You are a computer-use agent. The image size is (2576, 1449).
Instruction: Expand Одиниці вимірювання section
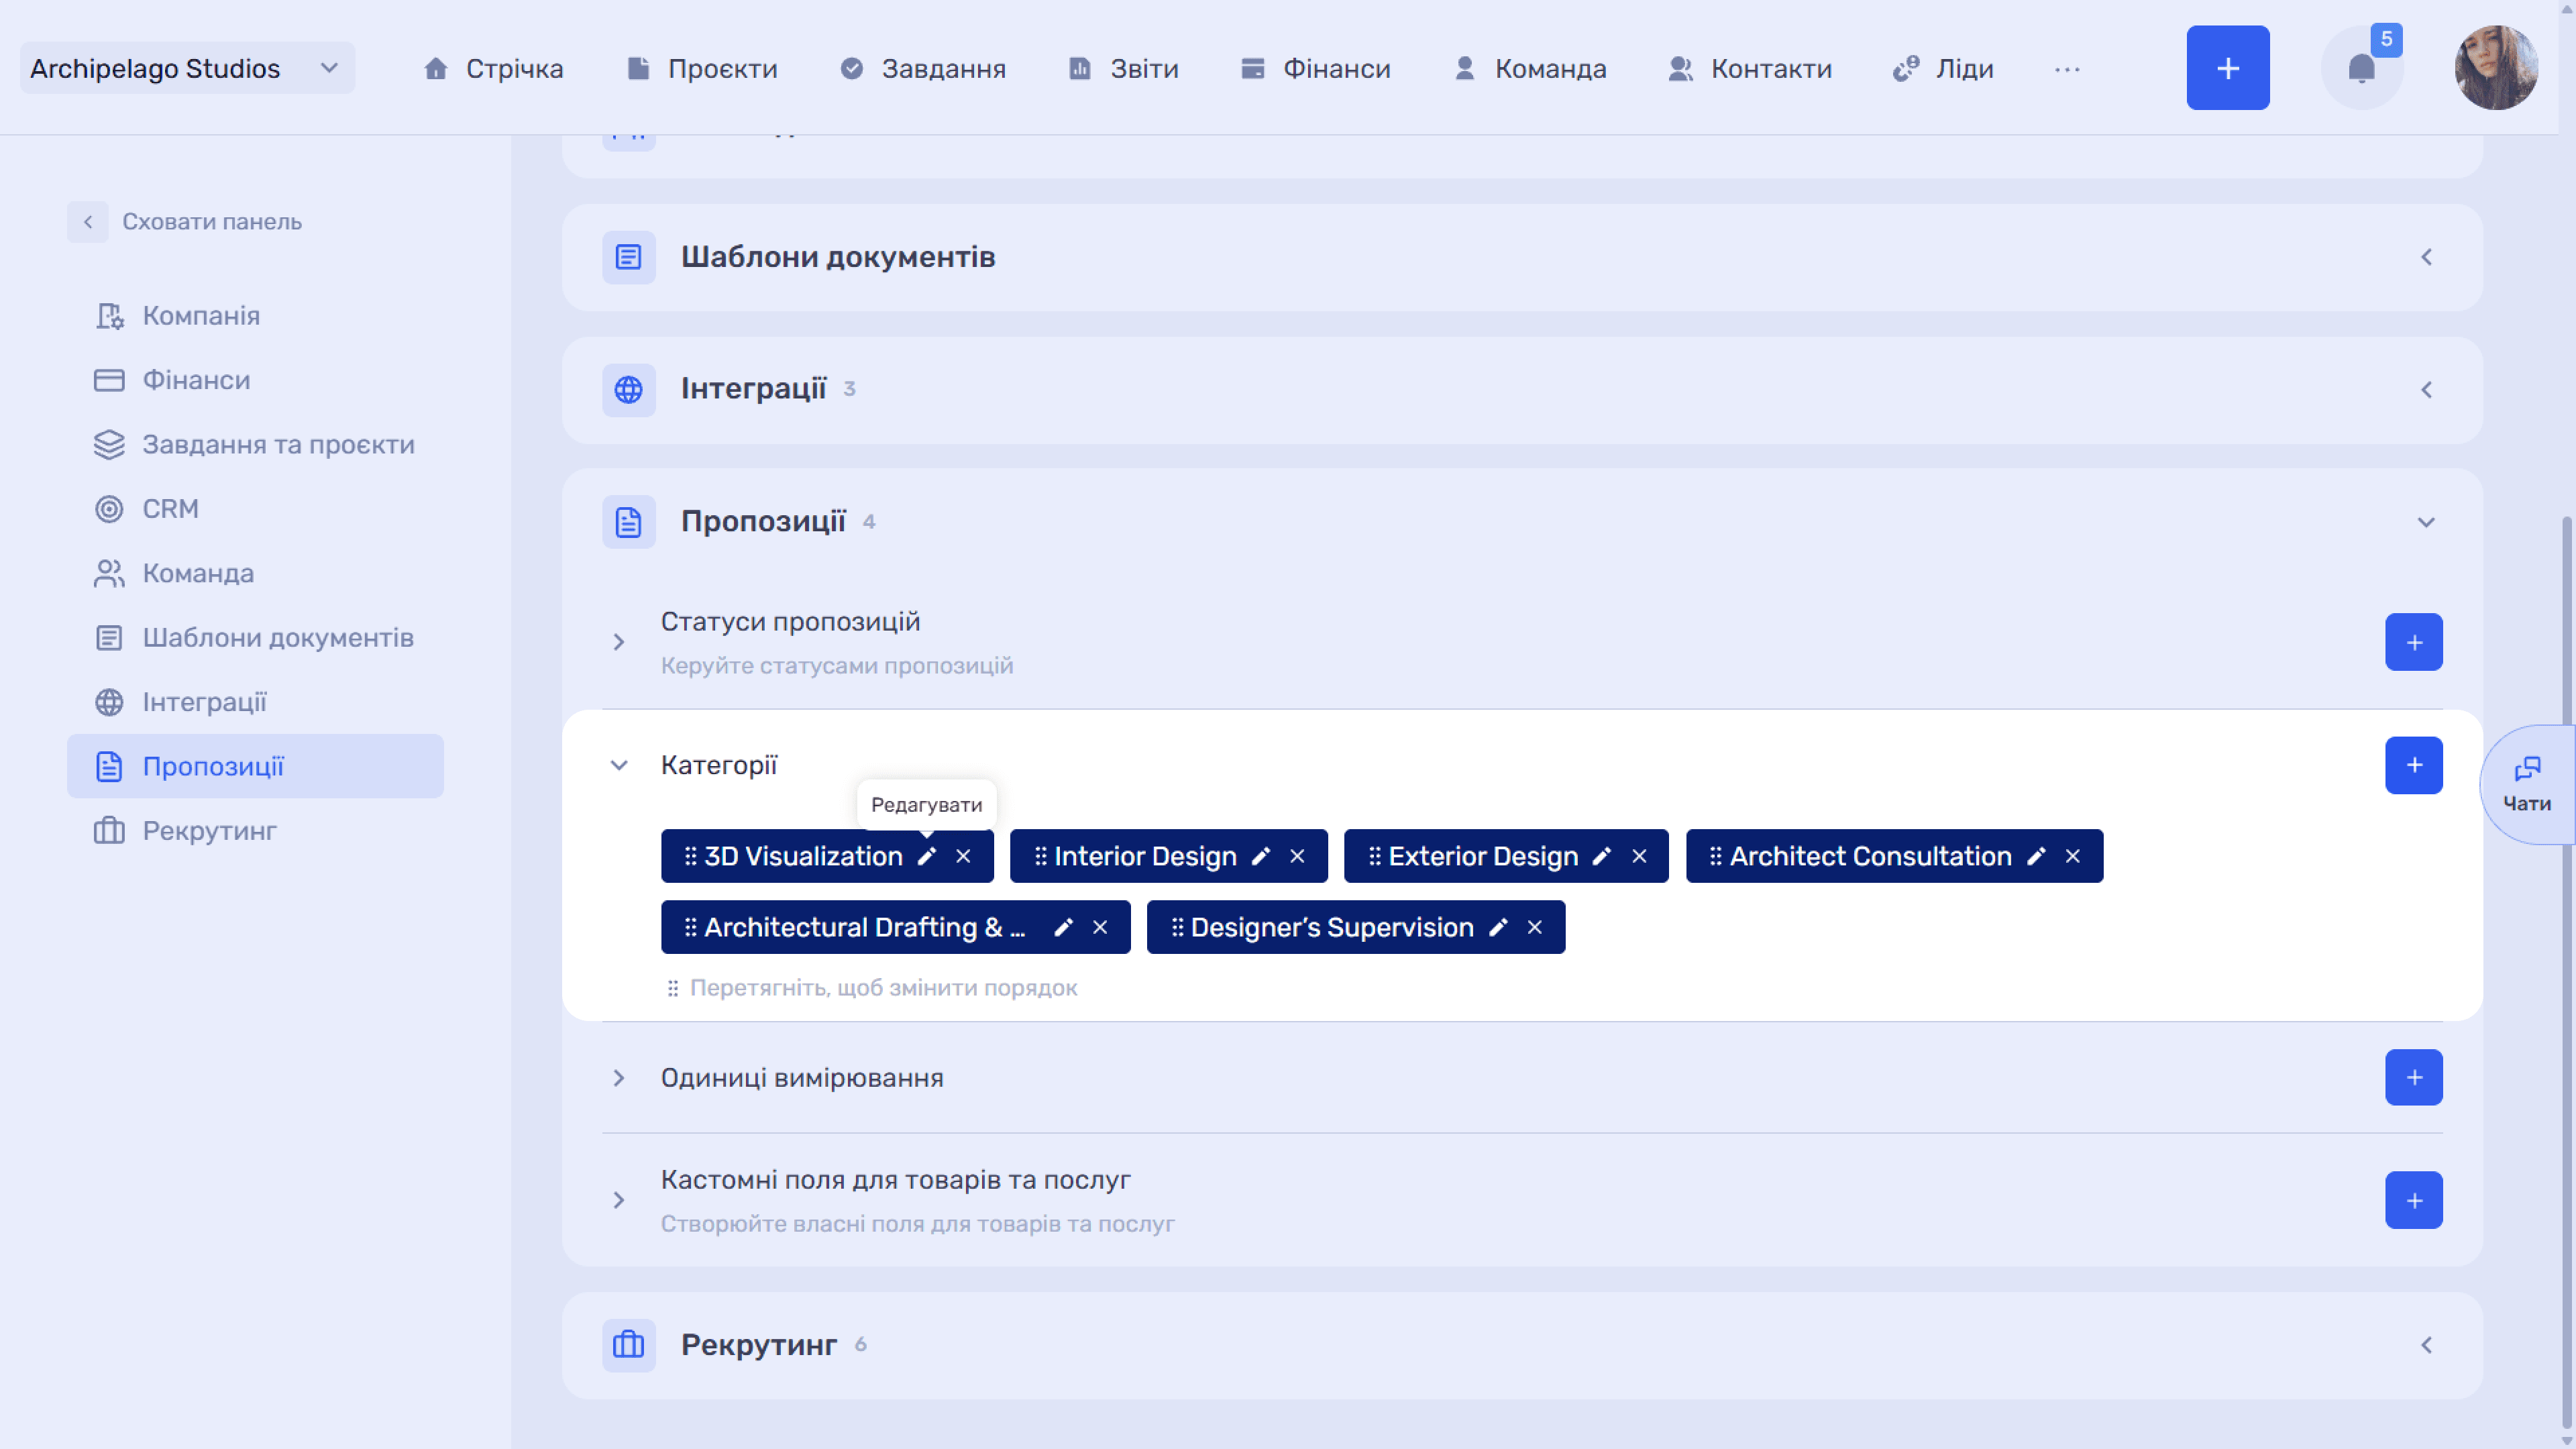coord(619,1077)
